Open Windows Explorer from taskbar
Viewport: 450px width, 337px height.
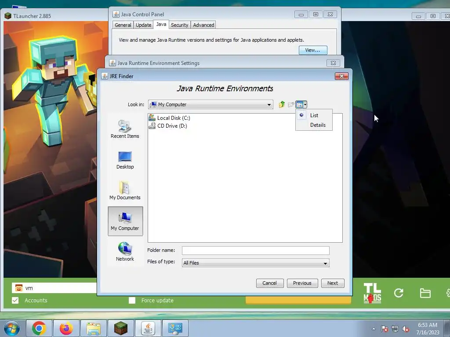(x=94, y=328)
